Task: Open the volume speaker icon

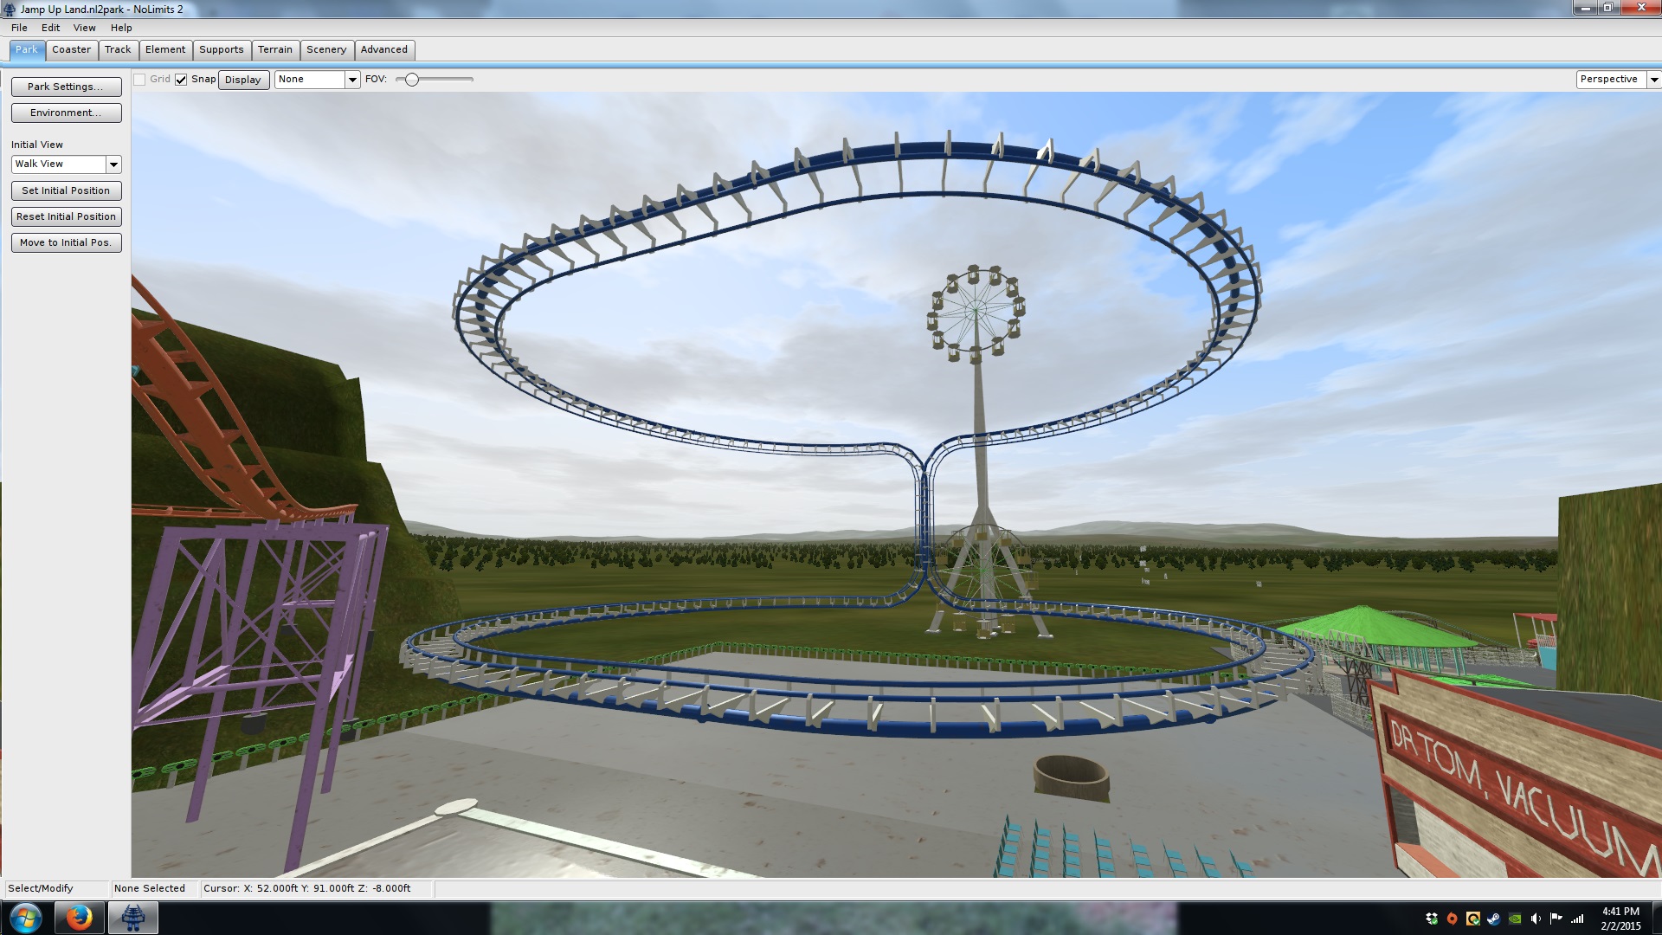Action: click(x=1536, y=919)
